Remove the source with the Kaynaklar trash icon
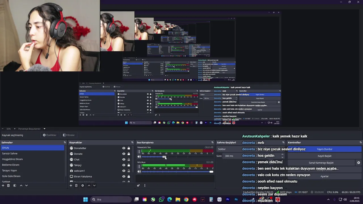 pos(76,186)
